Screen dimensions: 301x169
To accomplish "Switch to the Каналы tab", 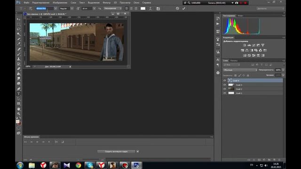I will click(x=234, y=61).
